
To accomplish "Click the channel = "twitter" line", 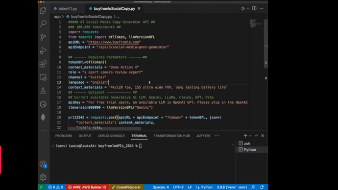I will (87, 77).
